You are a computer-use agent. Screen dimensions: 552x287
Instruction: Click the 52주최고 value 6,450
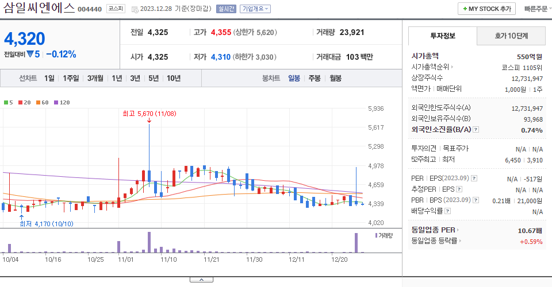click(x=512, y=160)
